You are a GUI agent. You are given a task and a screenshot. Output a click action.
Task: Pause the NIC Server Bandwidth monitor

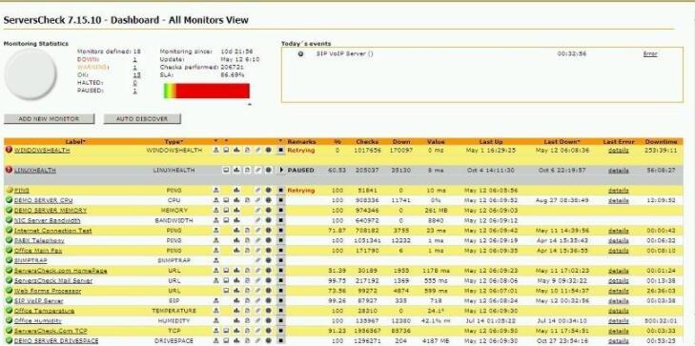tap(280, 220)
